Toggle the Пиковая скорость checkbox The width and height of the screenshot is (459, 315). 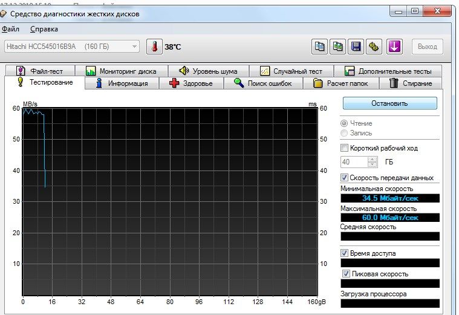pyautogui.click(x=346, y=274)
